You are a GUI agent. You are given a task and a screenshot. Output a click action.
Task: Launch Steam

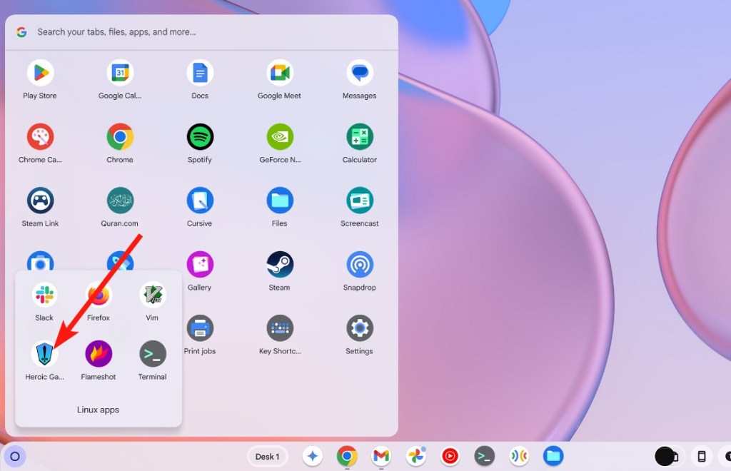pos(280,265)
